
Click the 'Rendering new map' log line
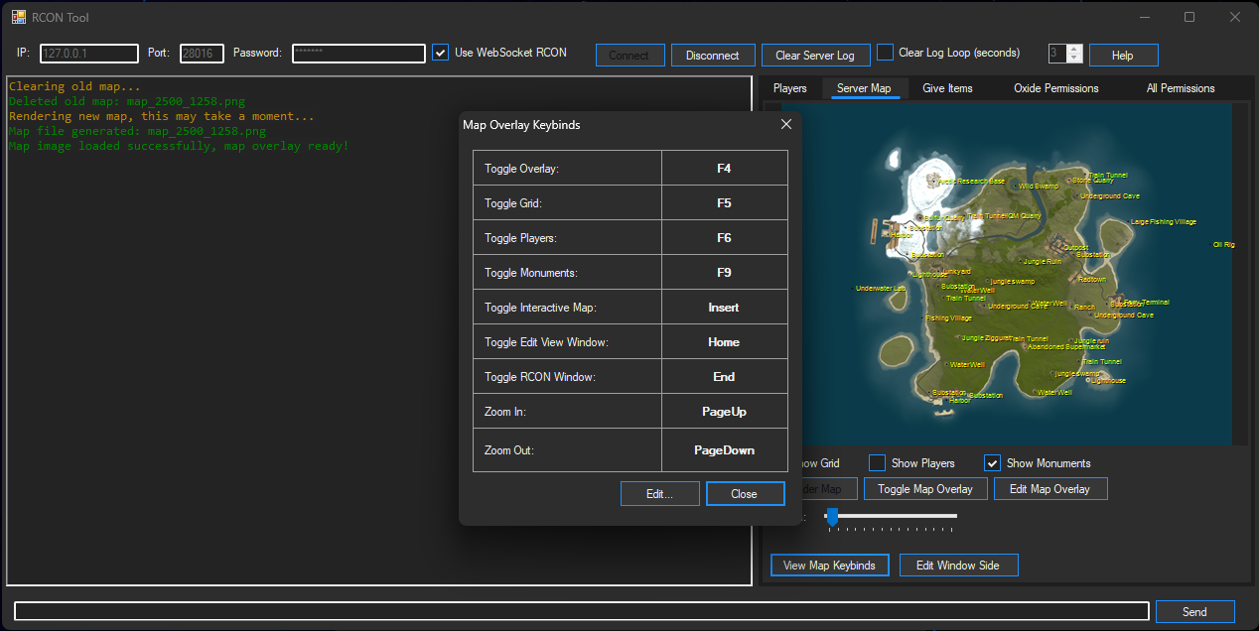point(161,116)
